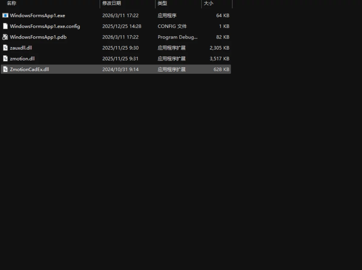The image size is (362, 270).
Task: Click the 3,517 KB size cell
Action: pos(220,58)
